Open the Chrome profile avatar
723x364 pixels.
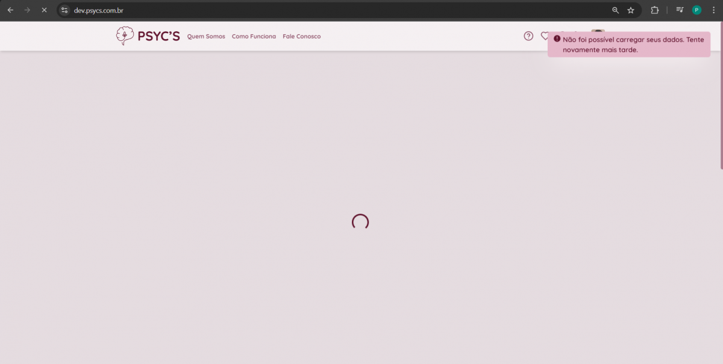pyautogui.click(x=696, y=10)
